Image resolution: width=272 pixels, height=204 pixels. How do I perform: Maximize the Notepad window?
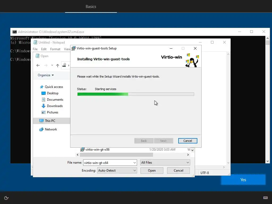212,42
